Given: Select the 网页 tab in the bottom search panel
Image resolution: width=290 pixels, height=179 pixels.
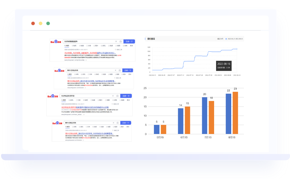Looking at the screenshot, I should point(68,127).
